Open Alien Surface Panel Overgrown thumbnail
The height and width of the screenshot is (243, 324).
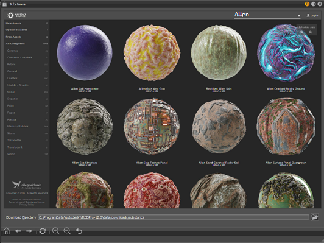pyautogui.click(x=286, y=127)
